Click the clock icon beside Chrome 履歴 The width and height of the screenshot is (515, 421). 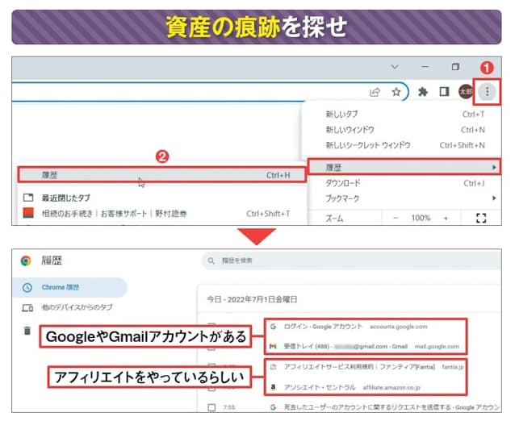[27, 288]
